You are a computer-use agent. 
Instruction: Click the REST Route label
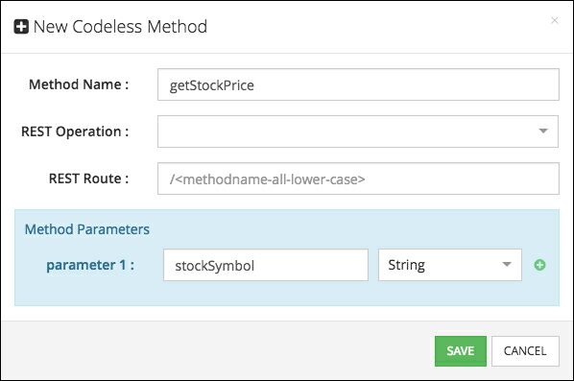coord(89,179)
